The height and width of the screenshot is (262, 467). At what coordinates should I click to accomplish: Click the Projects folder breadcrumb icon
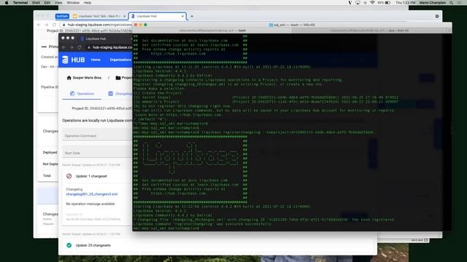tap(118, 78)
